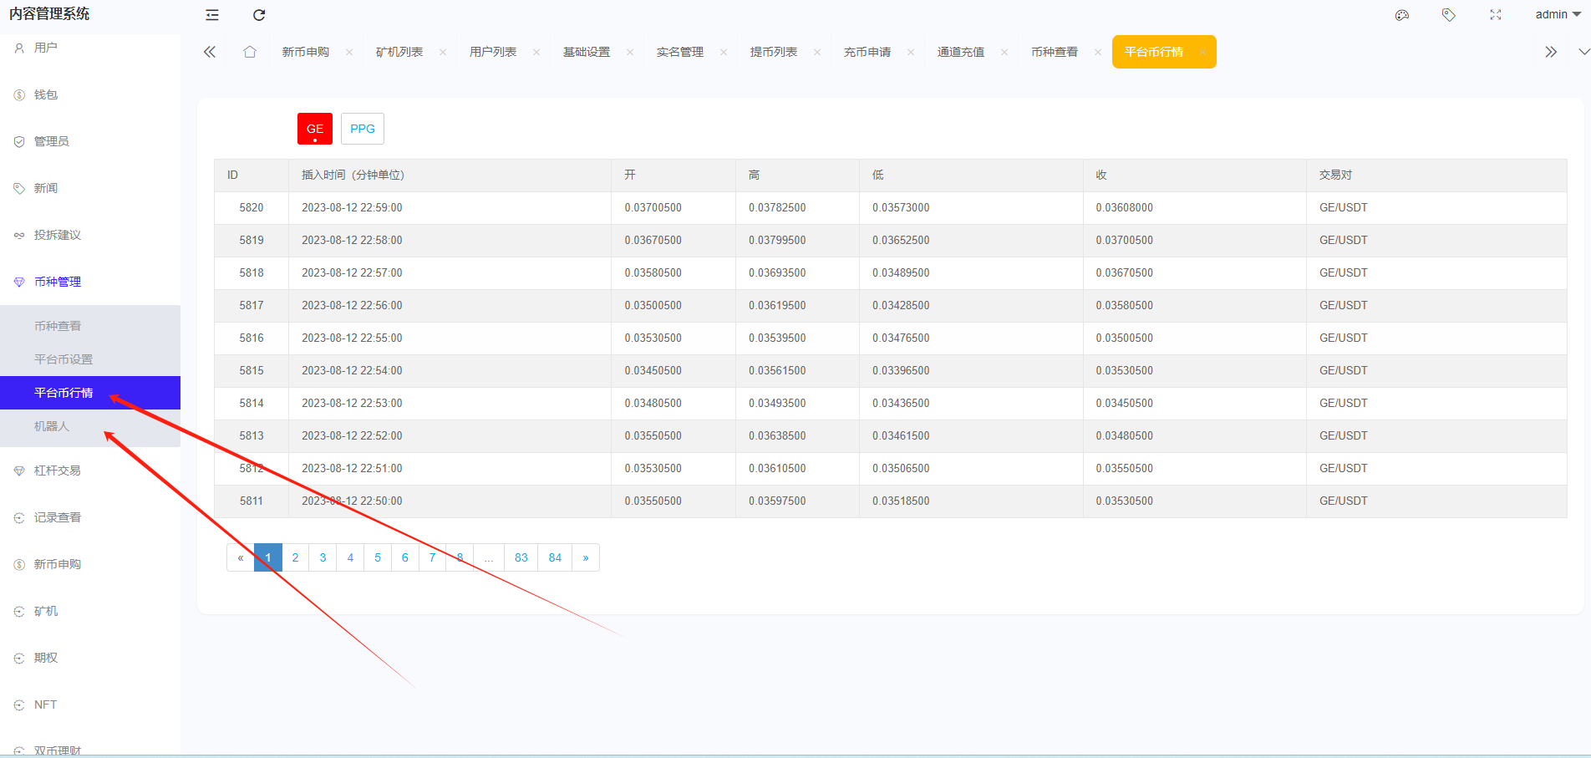Switch to the 用户列表 tab
Screen dimensions: 1591x758
(492, 51)
